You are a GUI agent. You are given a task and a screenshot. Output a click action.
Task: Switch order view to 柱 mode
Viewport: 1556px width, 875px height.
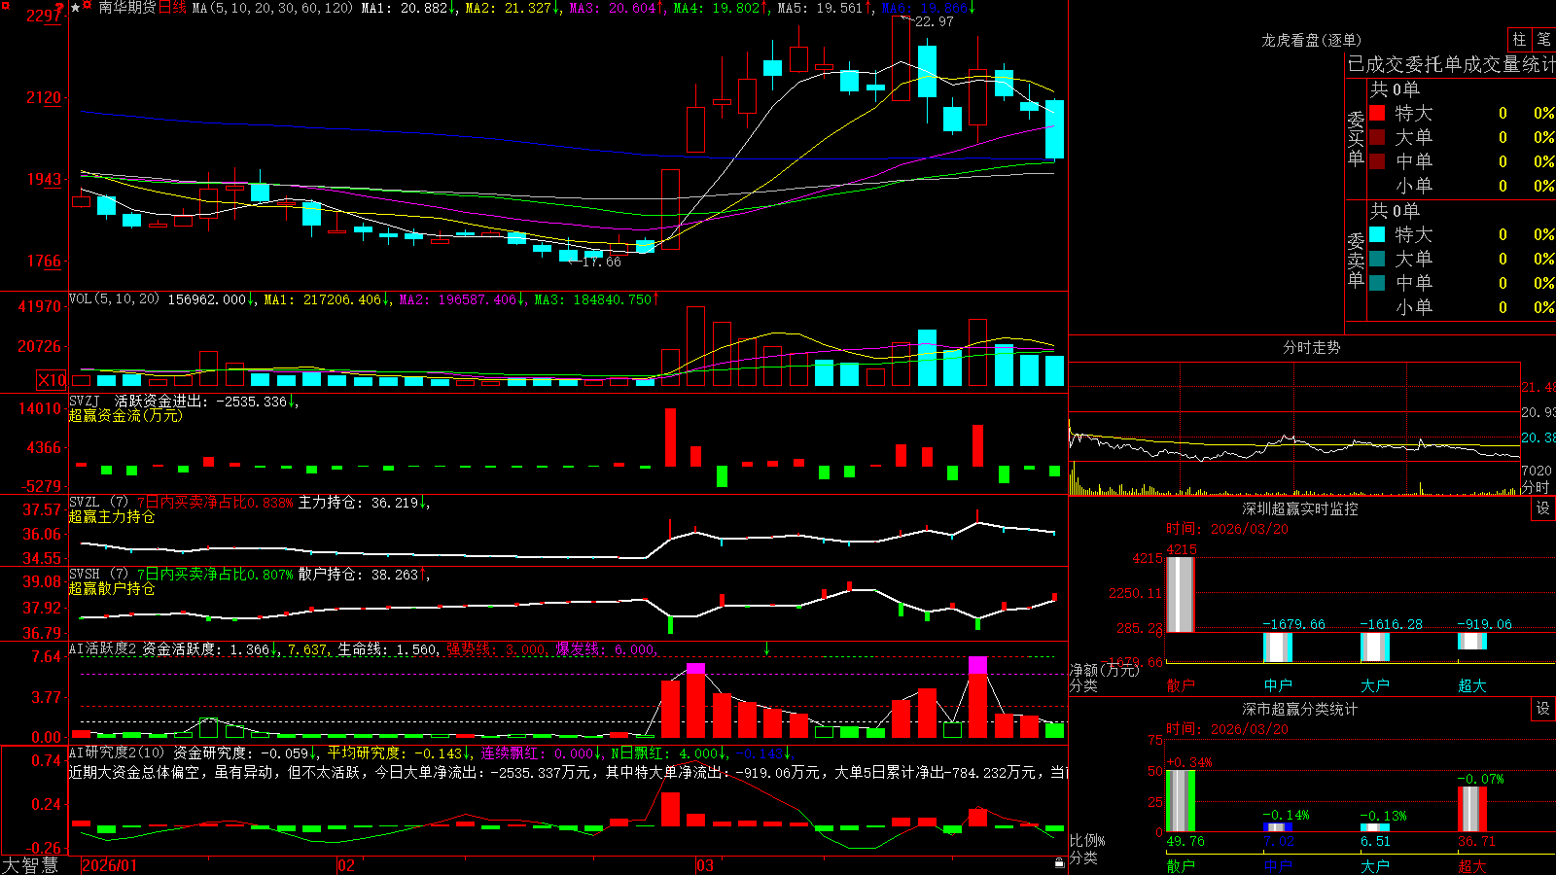1519,39
